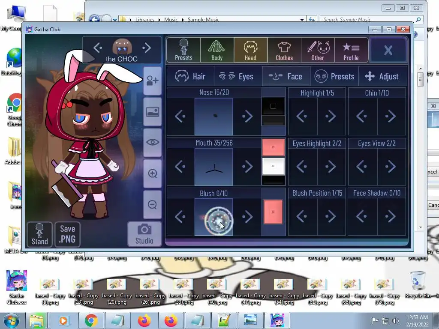Open the Studio camera button
This screenshot has height=329, width=439.
pos(144,234)
